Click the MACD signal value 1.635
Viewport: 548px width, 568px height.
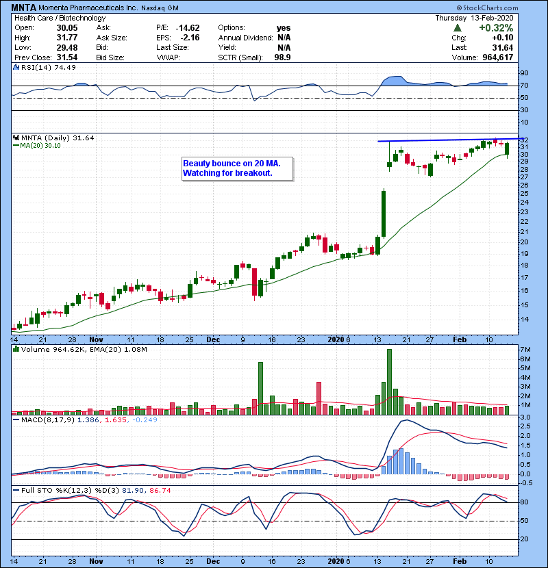click(116, 420)
